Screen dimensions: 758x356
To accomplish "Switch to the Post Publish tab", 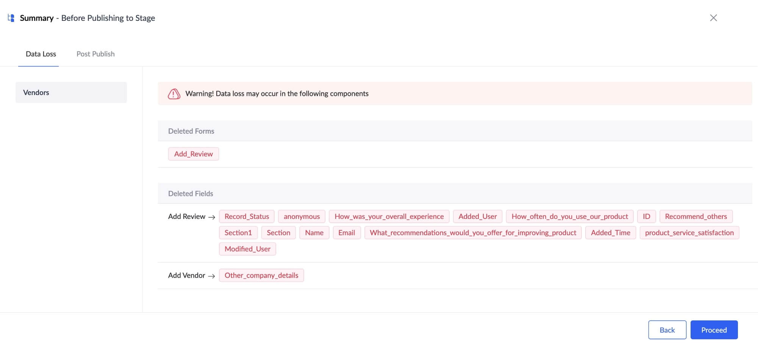I will (95, 54).
